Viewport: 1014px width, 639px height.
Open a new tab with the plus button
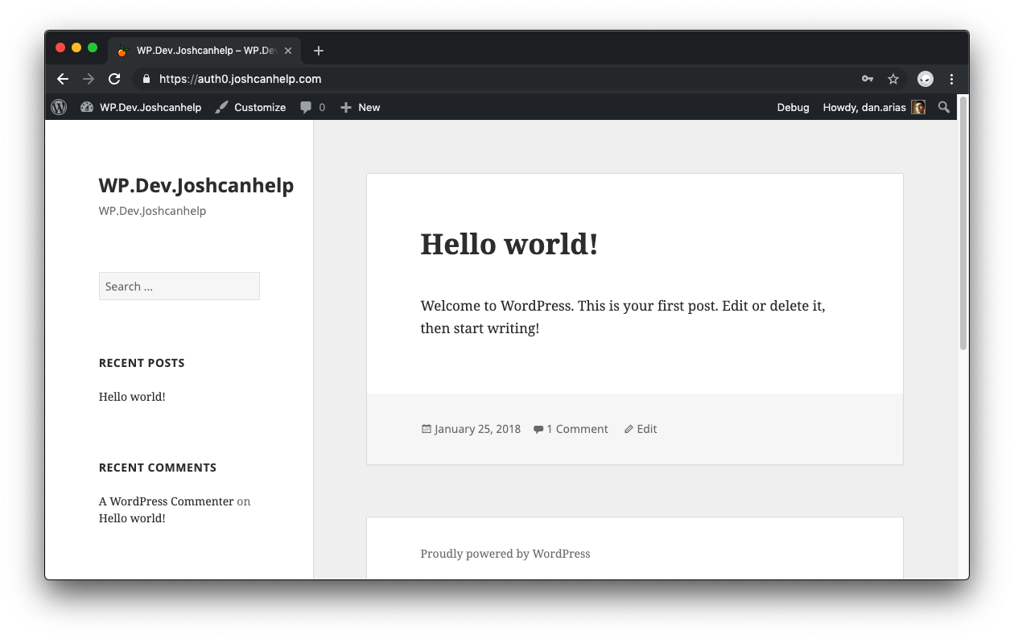(319, 51)
